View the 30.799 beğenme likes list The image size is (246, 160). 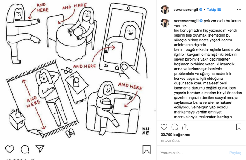click(x=175, y=135)
